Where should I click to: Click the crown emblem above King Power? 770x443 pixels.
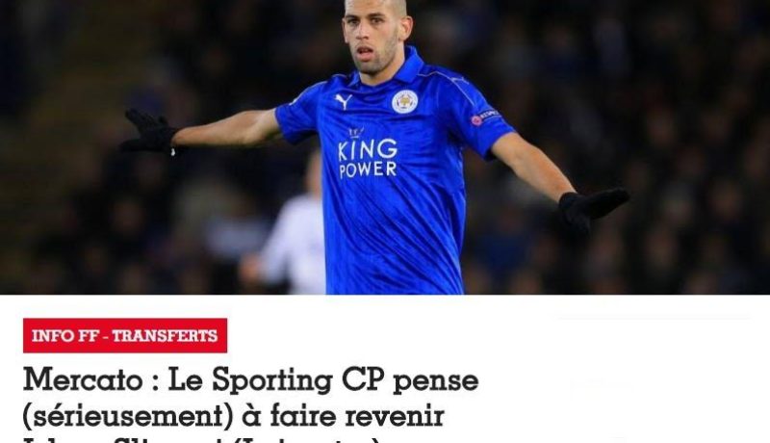pos(356,133)
